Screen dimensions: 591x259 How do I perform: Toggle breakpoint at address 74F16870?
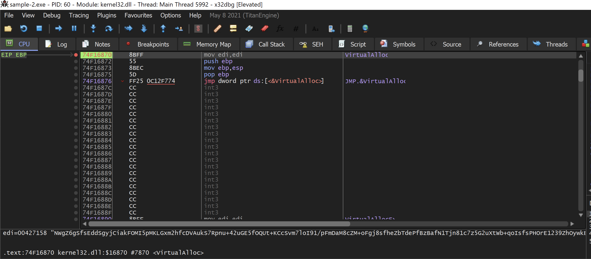pos(76,55)
